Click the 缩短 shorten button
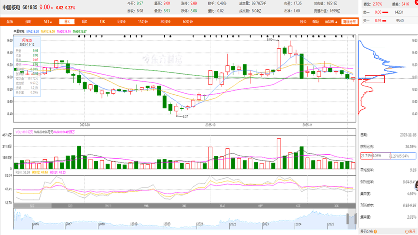This screenshot has width=418, height=235. coord(315,22)
